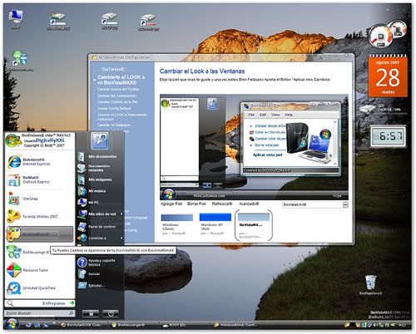This screenshot has width=416, height=334.
Task: Click Instalar desde link in preview
Action: pyautogui.click(x=270, y=125)
